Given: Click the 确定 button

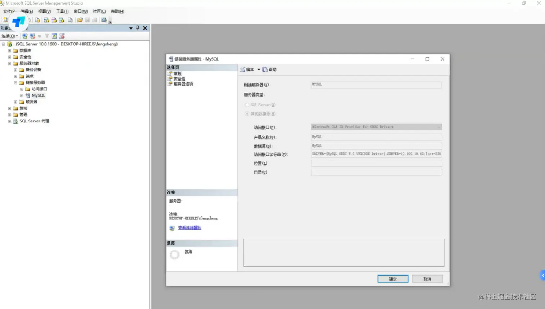Looking at the screenshot, I should pyautogui.click(x=393, y=279).
